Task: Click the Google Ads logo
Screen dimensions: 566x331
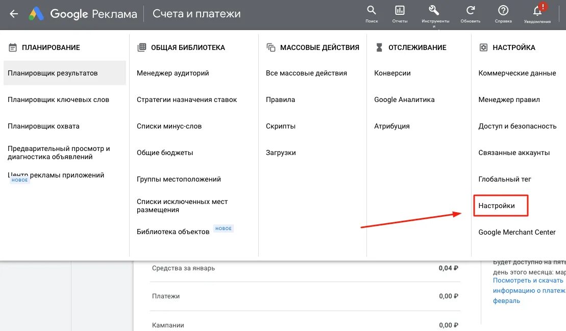Action: click(x=36, y=14)
